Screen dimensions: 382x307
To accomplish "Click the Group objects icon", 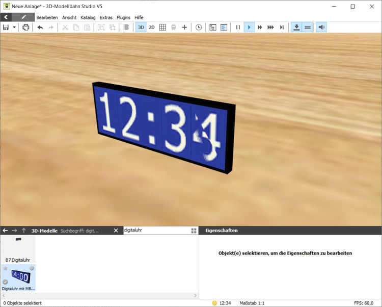I will click(x=101, y=28).
